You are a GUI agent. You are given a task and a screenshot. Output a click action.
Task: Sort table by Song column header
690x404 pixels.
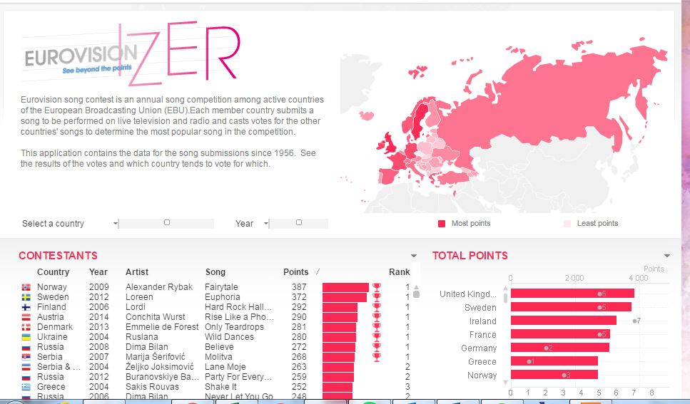pyautogui.click(x=215, y=272)
